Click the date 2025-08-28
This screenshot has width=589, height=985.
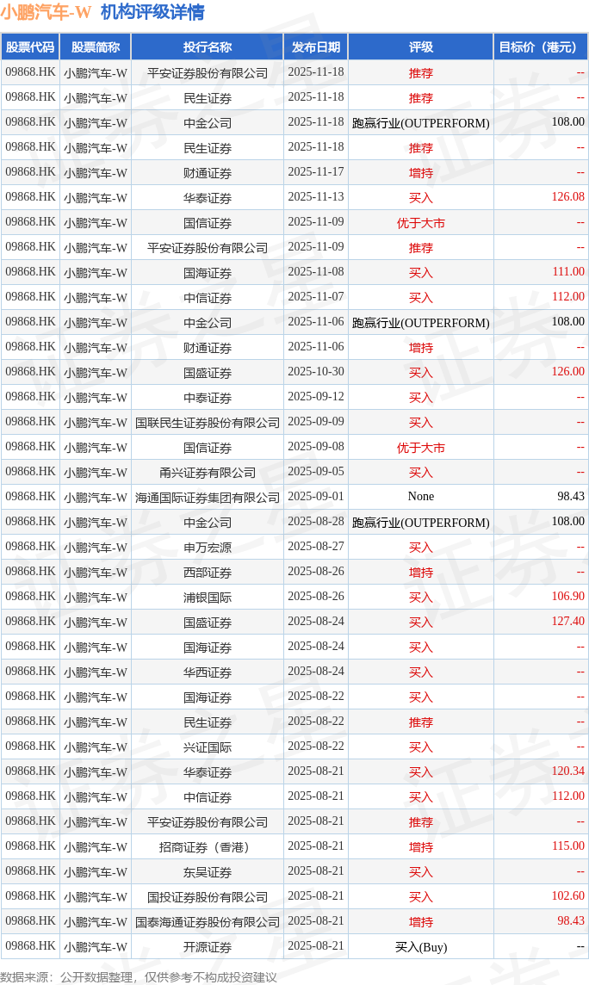(316, 522)
